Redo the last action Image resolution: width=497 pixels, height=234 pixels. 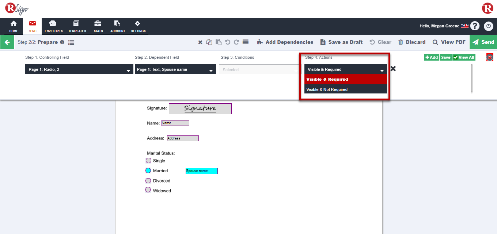[236, 42]
